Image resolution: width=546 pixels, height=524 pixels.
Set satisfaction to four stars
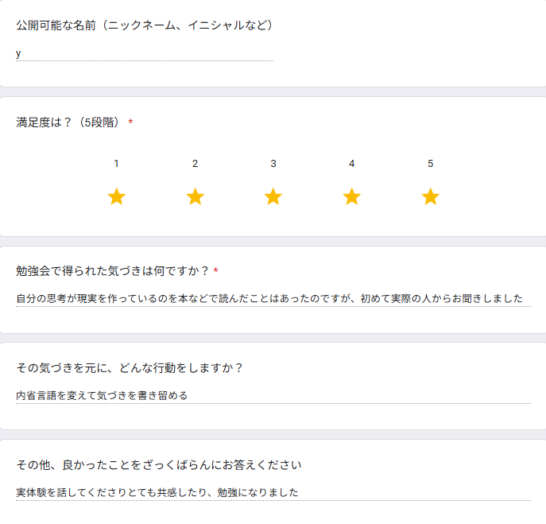[352, 196]
